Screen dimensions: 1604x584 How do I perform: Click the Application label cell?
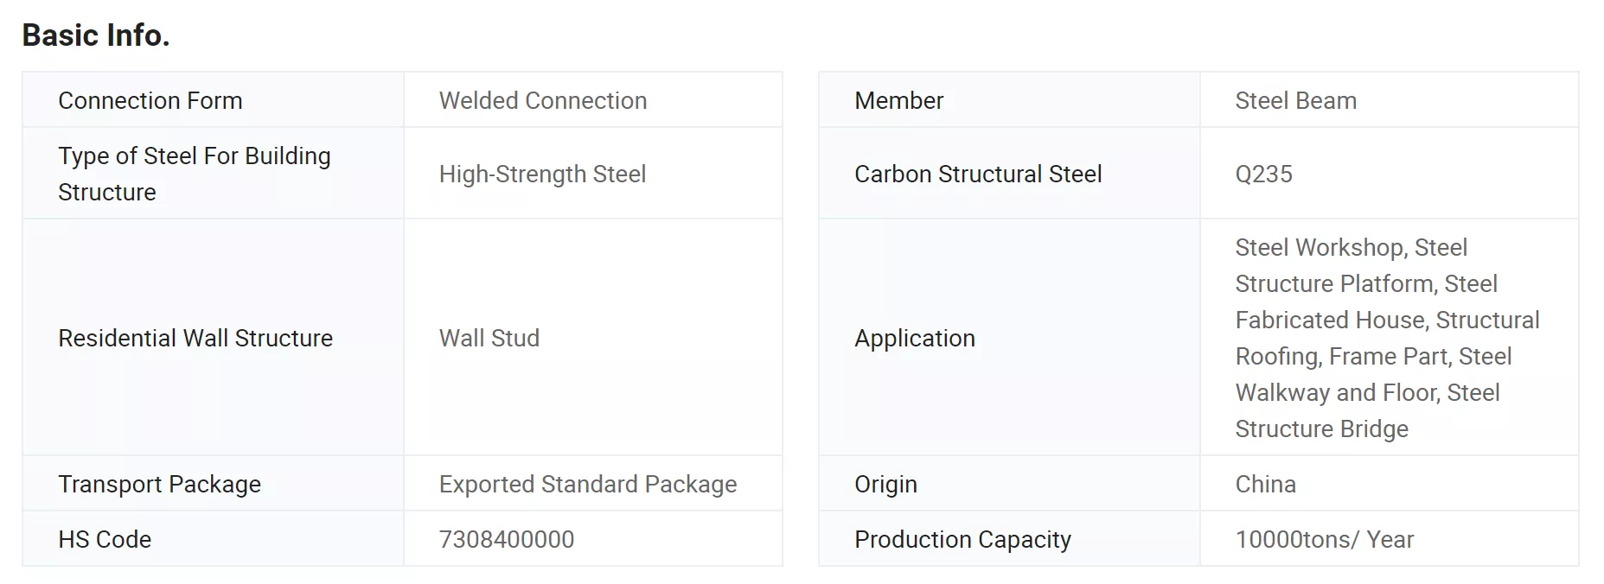click(914, 338)
